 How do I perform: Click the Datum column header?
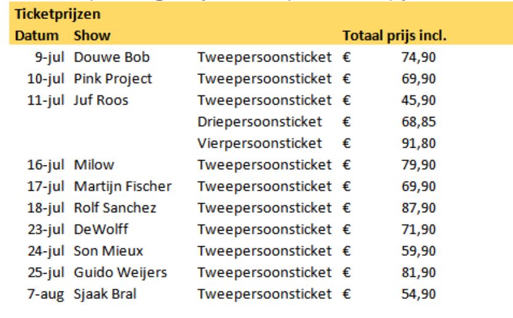coord(37,36)
